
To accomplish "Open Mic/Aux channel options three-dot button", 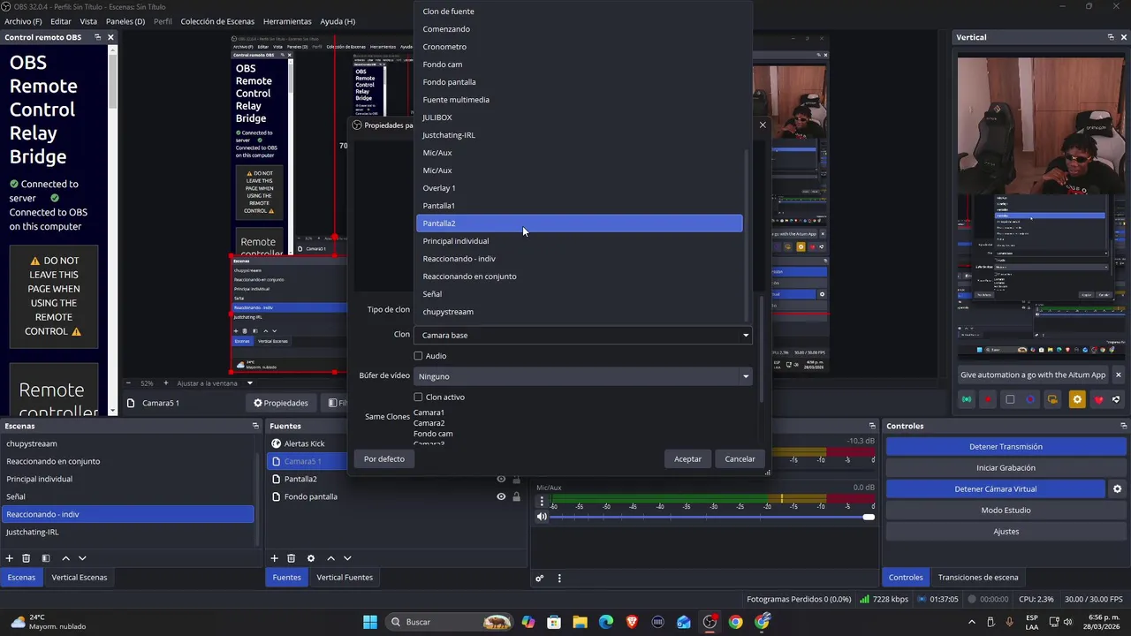I will click(542, 501).
